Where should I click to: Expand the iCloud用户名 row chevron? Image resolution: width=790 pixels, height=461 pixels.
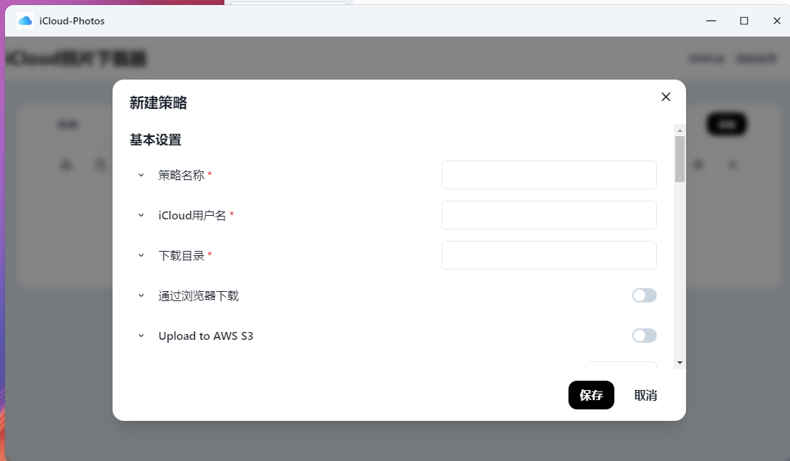click(141, 215)
